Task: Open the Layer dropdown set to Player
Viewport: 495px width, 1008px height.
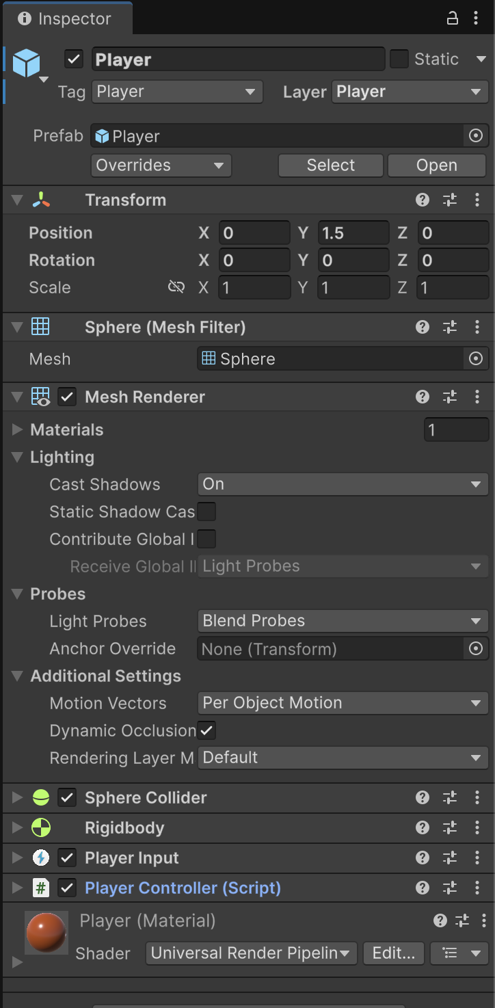Action: (409, 92)
